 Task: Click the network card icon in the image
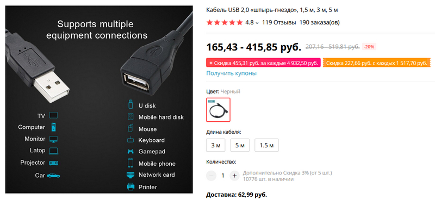point(130,175)
